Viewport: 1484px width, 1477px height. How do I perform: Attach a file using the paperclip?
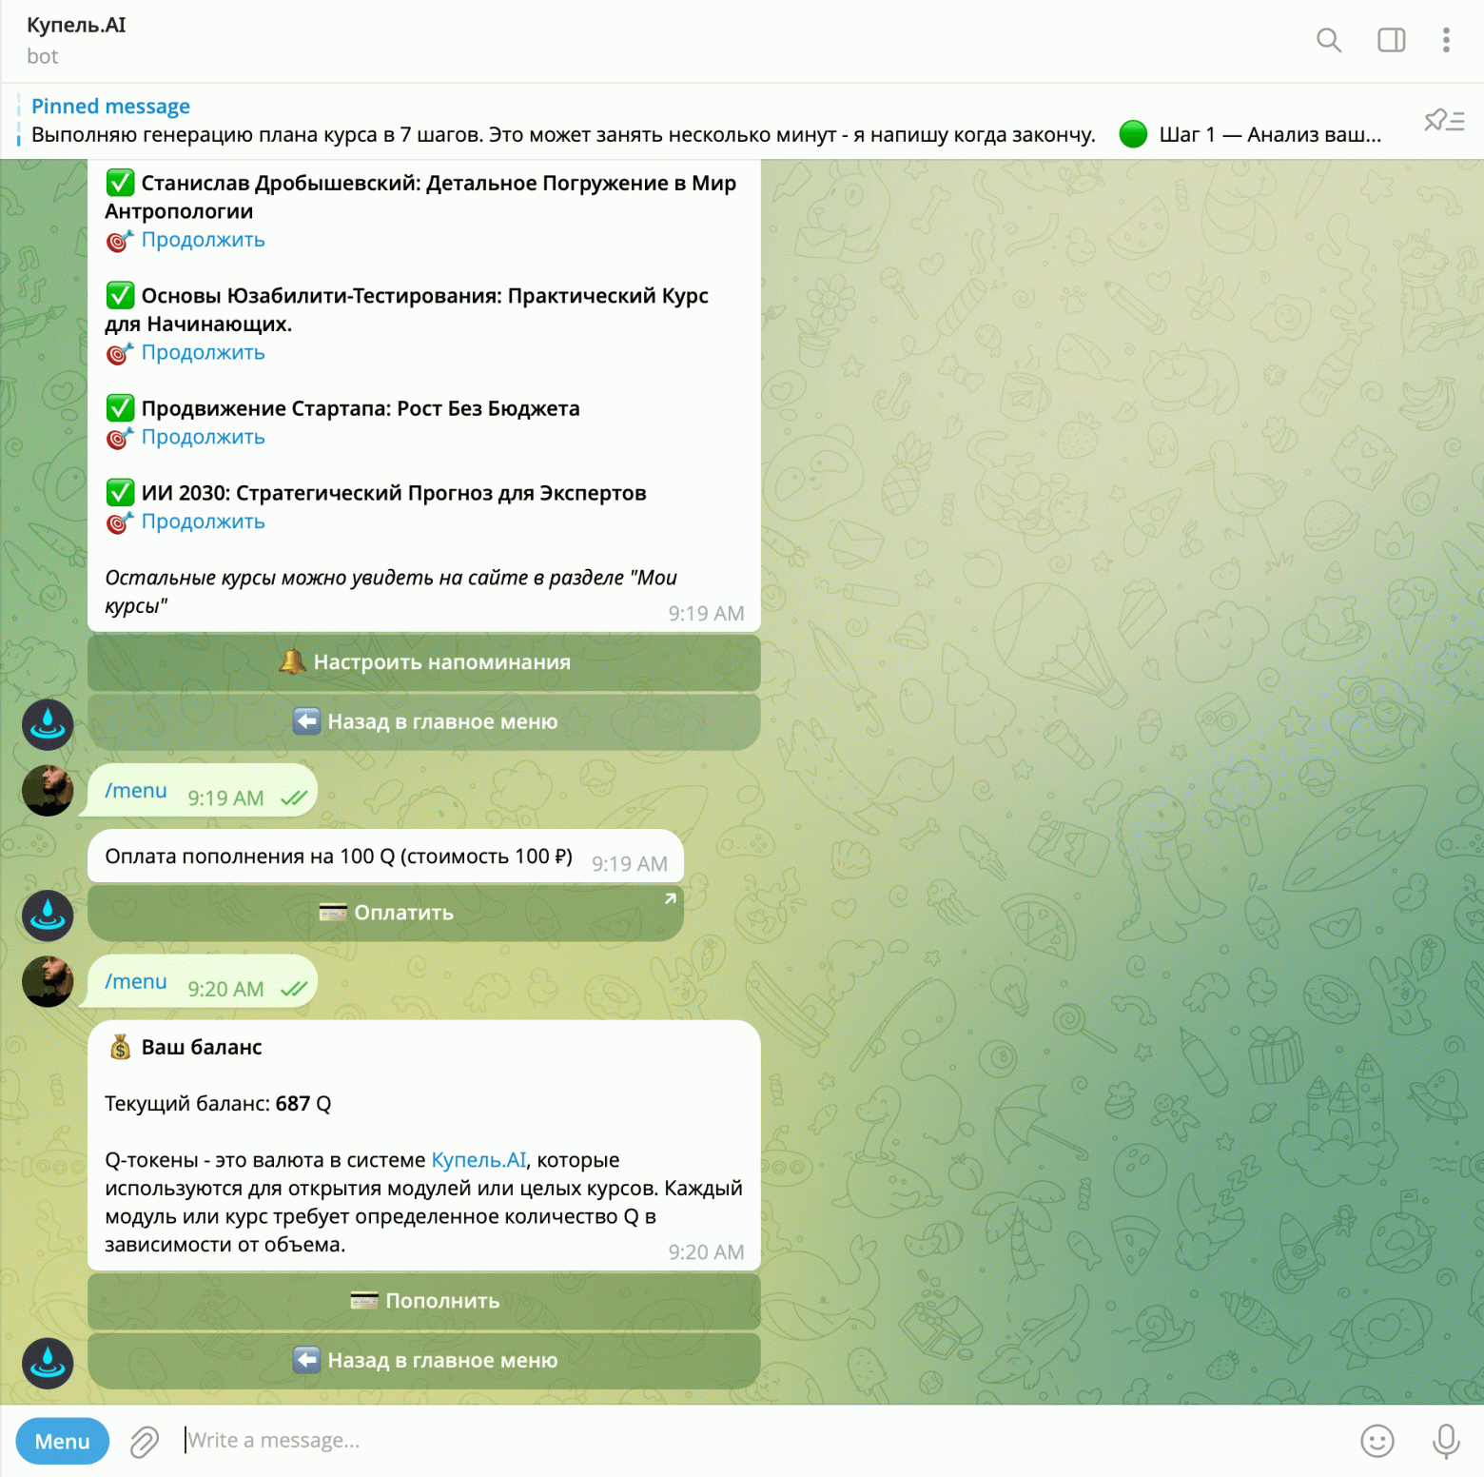click(x=143, y=1441)
